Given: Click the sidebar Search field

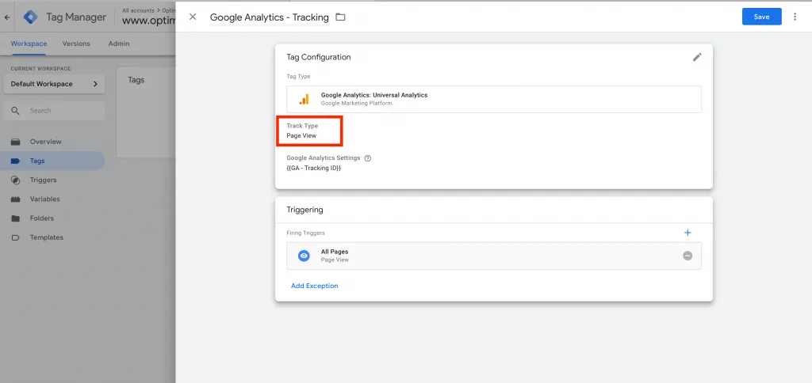Looking at the screenshot, I should 54,111.
